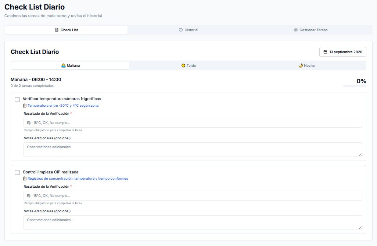377x246 pixels.
Task: Click resize handle of first Notas Adicionales box
Action: click(360, 155)
